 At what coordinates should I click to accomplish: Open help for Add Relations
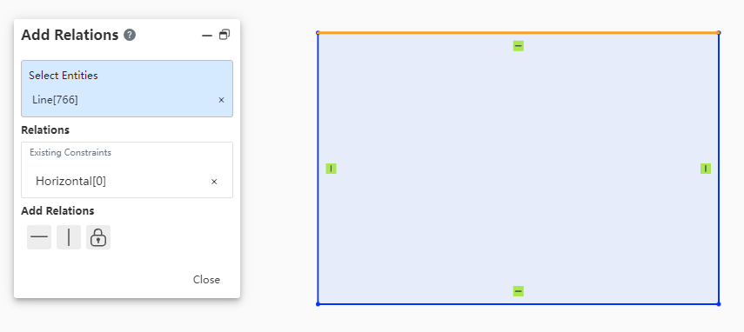130,35
